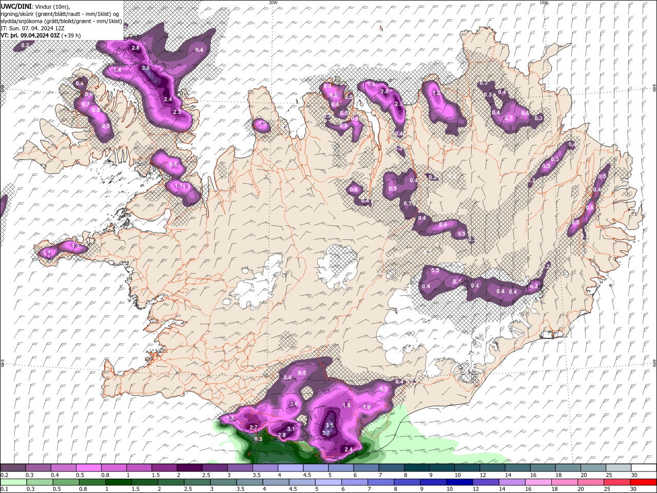Click the red-pink 25–30 rain swatch

[618, 482]
